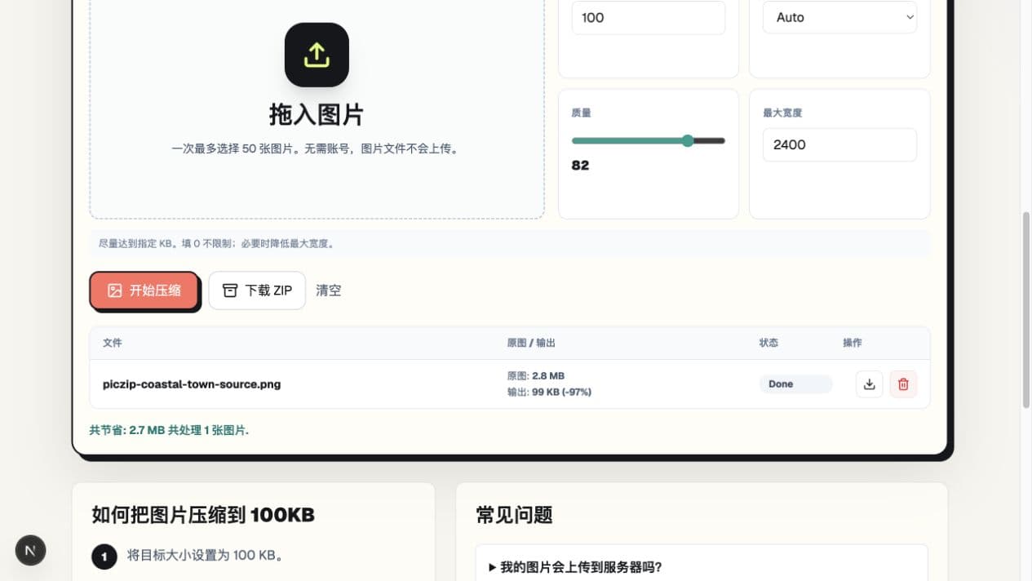The height and width of the screenshot is (581, 1032).
Task: Click the 原图 / 输出 column header
Action: coord(531,343)
